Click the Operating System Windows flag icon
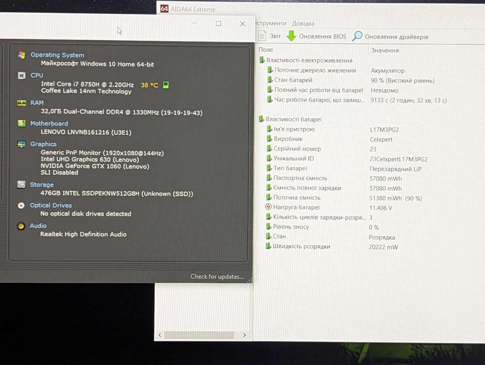Image resolution: width=485 pixels, height=365 pixels. 22,55
